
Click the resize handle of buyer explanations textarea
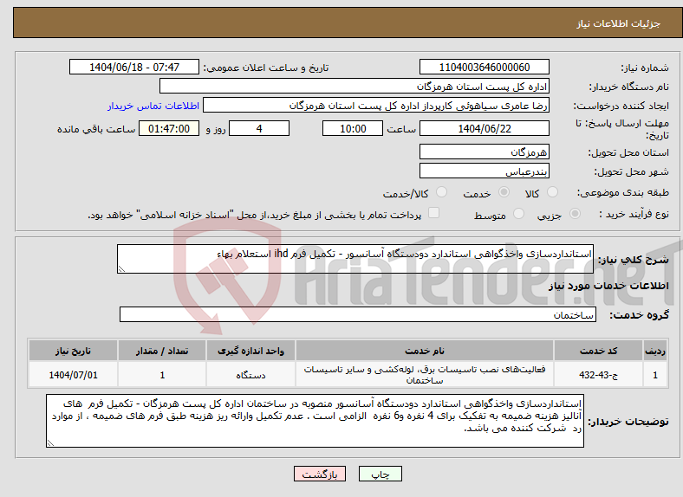pos(50,443)
